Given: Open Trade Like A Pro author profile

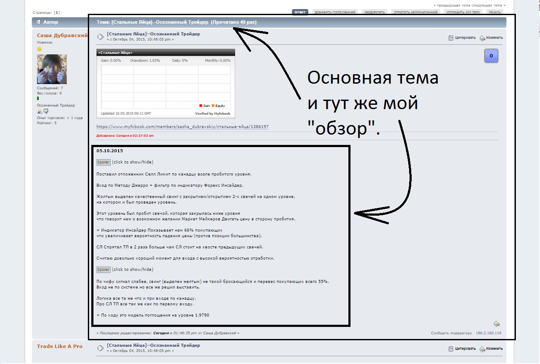Looking at the screenshot, I should coord(59,346).
